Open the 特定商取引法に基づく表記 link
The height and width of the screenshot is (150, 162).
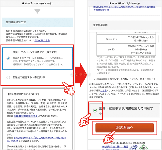pos(115,146)
